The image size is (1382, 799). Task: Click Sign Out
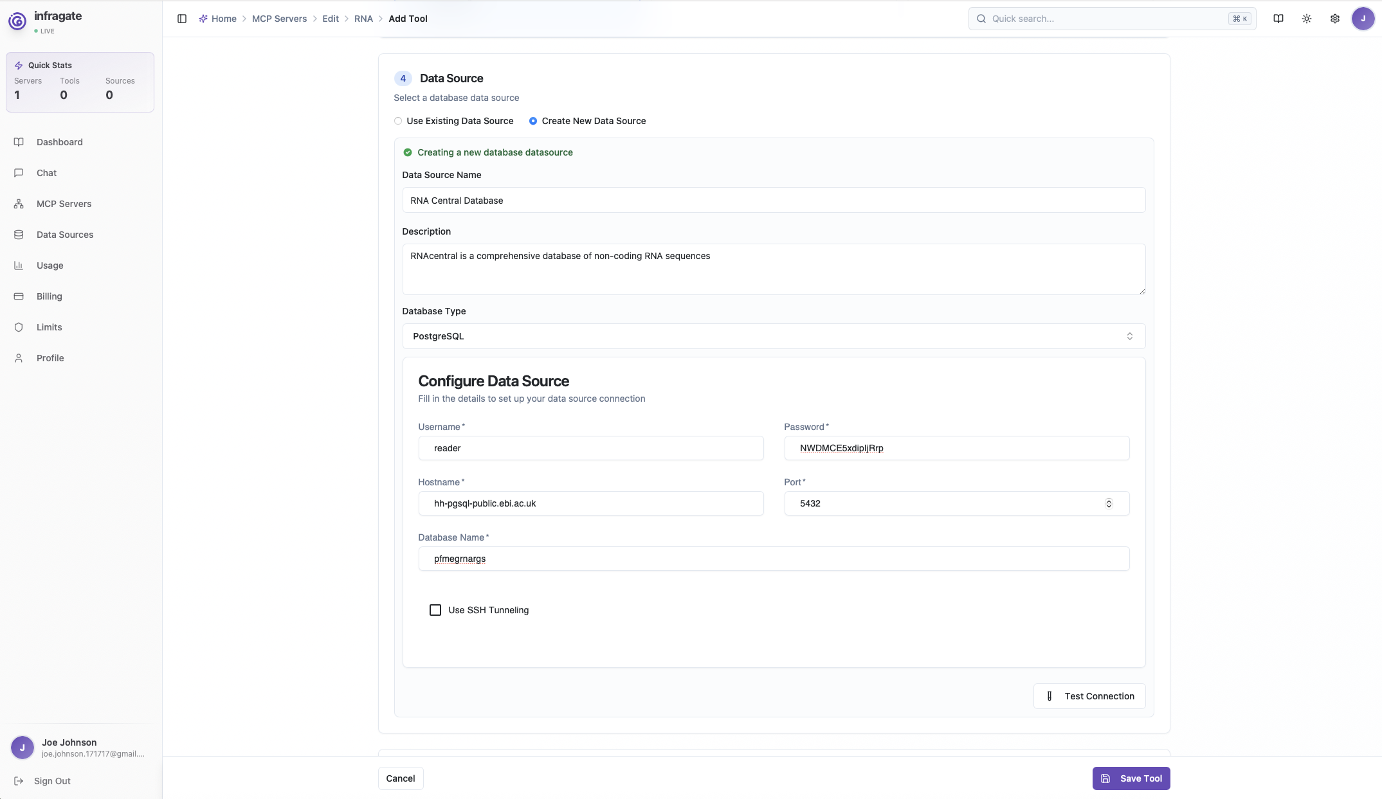[x=52, y=781]
